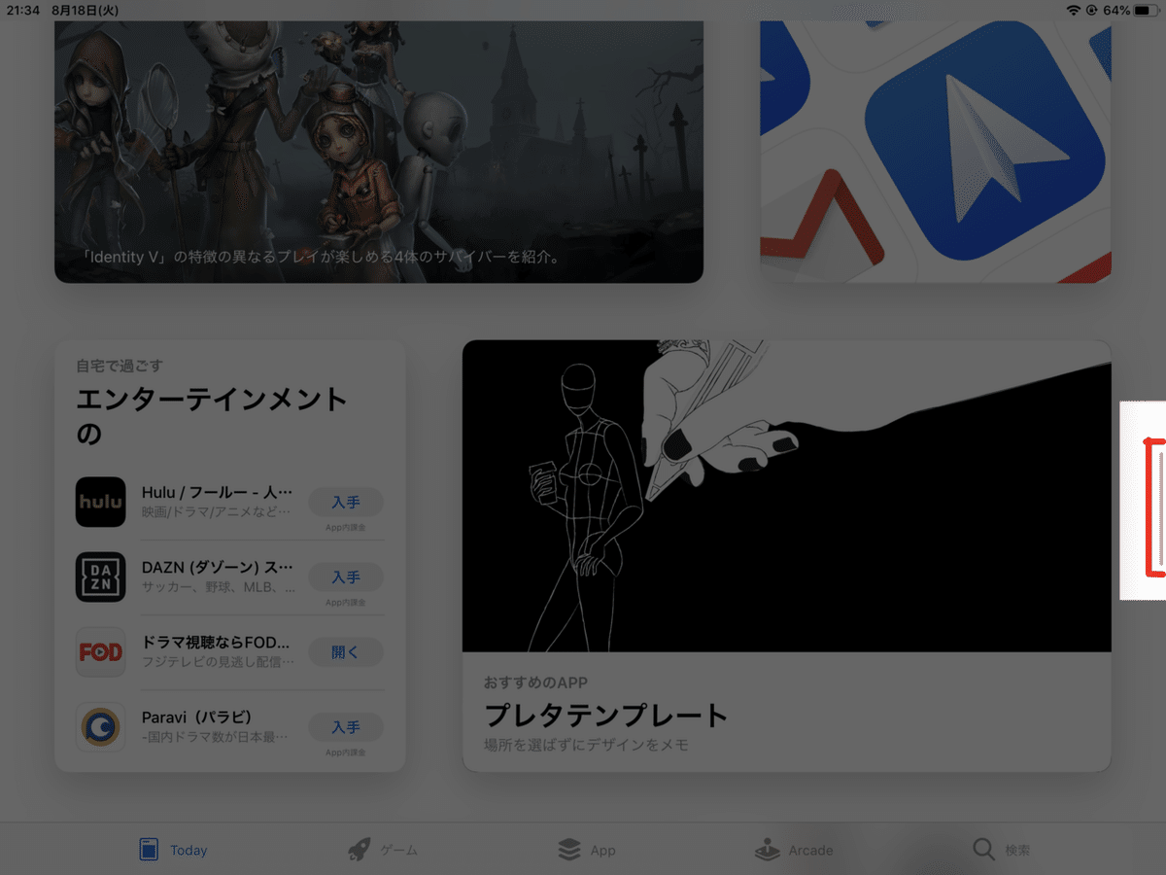Open the Spark mail featured card
Viewport: 1166px width, 875px height.
(935, 146)
